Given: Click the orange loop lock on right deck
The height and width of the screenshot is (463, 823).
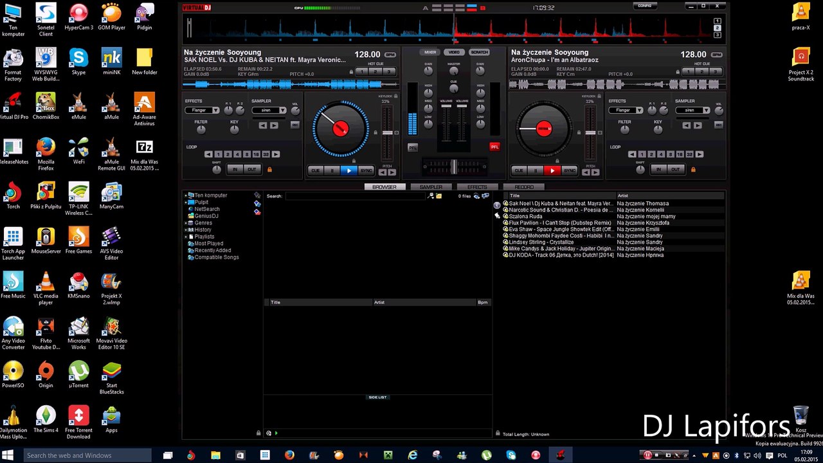Looking at the screenshot, I should pyautogui.click(x=692, y=170).
